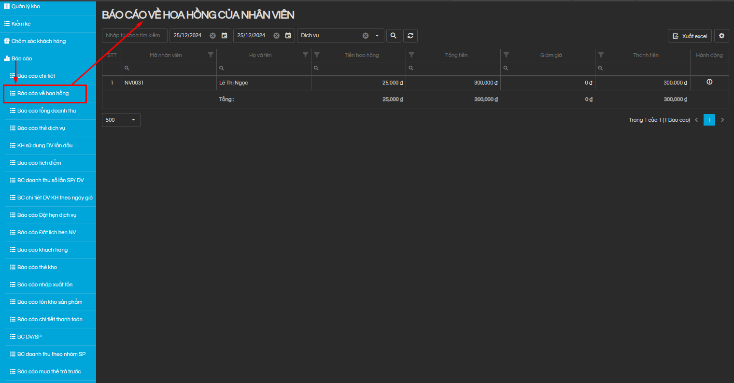Click the Xuất excel button

click(690, 36)
